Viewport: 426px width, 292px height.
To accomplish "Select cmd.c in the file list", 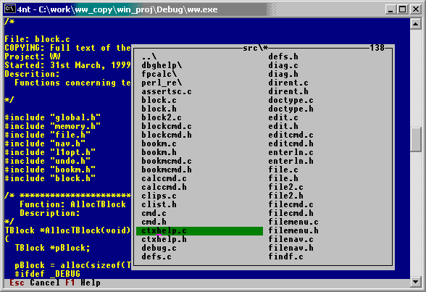I will tap(154, 213).
